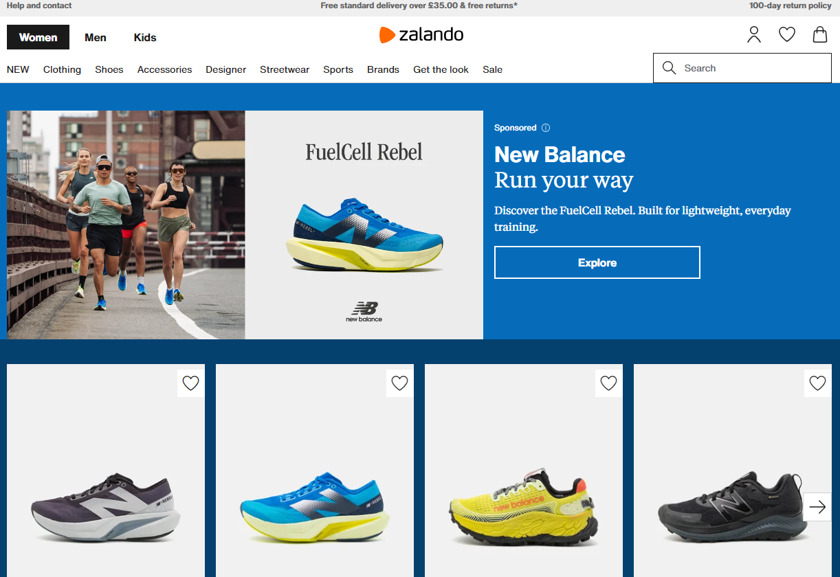Open the shopping bag icon
Screen dimensions: 840x577
[x=820, y=34]
